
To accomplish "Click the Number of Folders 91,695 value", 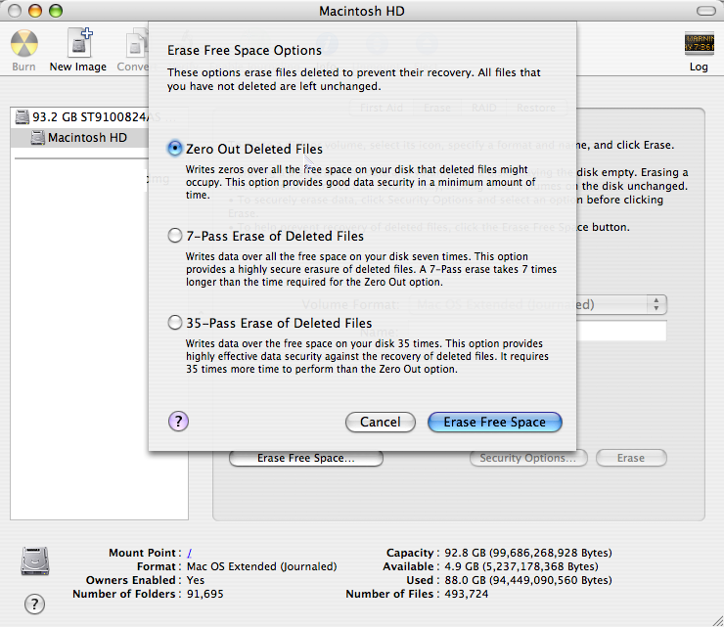I will pyautogui.click(x=204, y=594).
